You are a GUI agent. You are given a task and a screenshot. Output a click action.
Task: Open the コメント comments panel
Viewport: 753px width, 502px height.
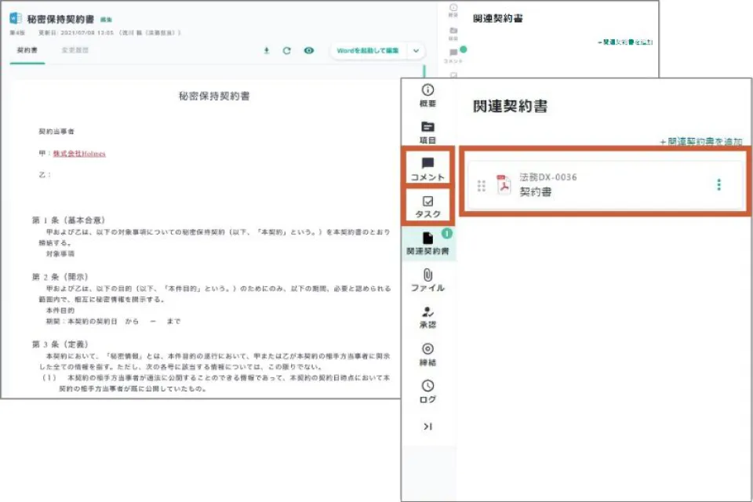coord(427,166)
